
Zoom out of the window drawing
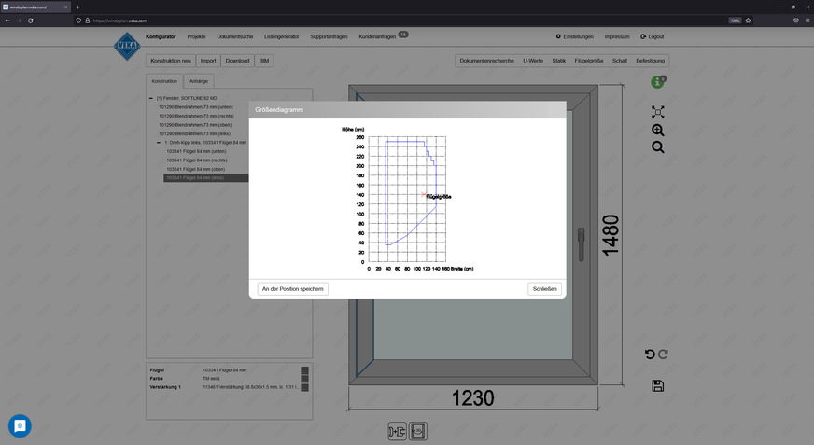pyautogui.click(x=658, y=147)
